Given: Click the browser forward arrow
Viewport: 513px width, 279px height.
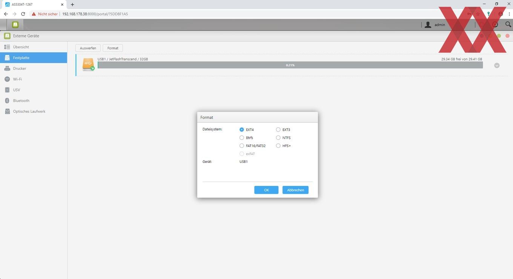Looking at the screenshot, I should (14, 14).
